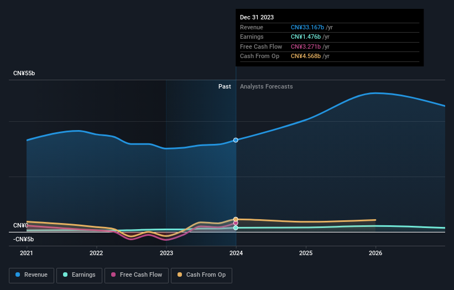The width and height of the screenshot is (454, 290).
Task: Click the 'Past' label on chart
Action: [x=225, y=86]
